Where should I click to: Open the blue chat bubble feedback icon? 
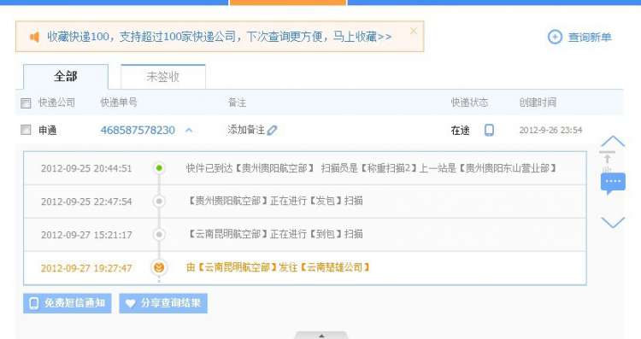613,183
